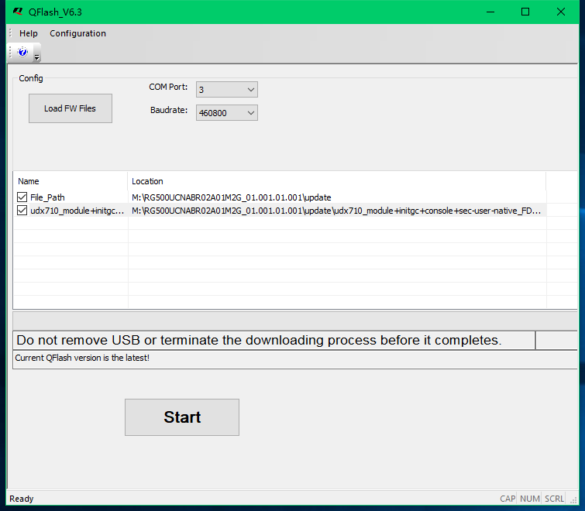This screenshot has width=585, height=511.
Task: Click the QFlash_V6.3 title text
Action: [55, 12]
